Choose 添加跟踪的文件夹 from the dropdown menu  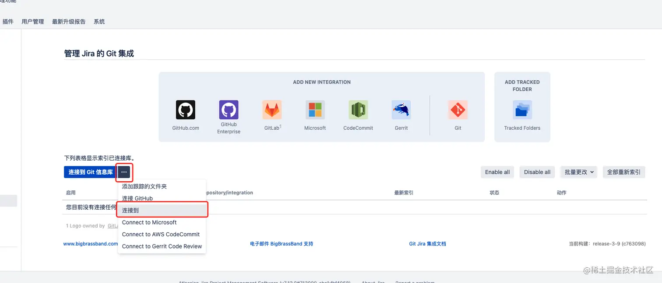coord(162,186)
